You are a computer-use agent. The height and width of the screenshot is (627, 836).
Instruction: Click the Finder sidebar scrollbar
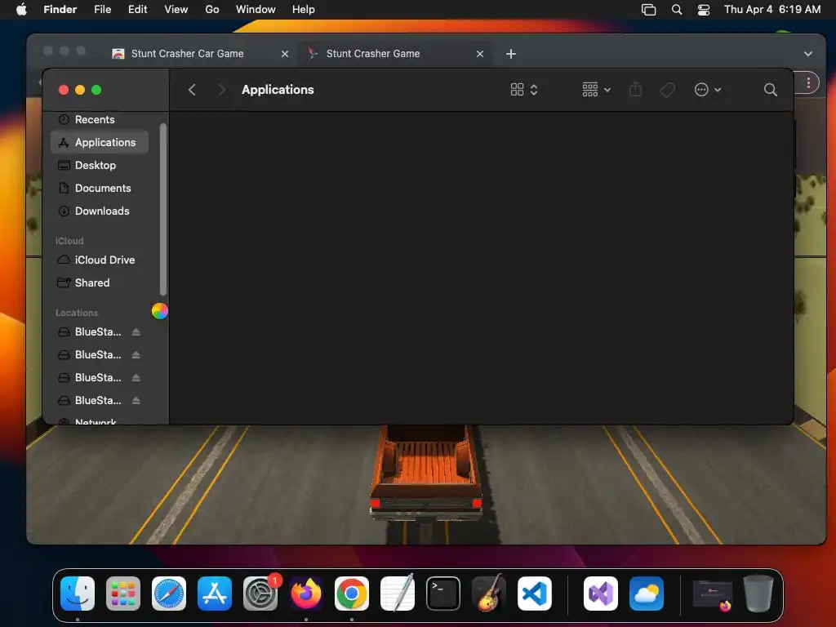[x=163, y=209]
